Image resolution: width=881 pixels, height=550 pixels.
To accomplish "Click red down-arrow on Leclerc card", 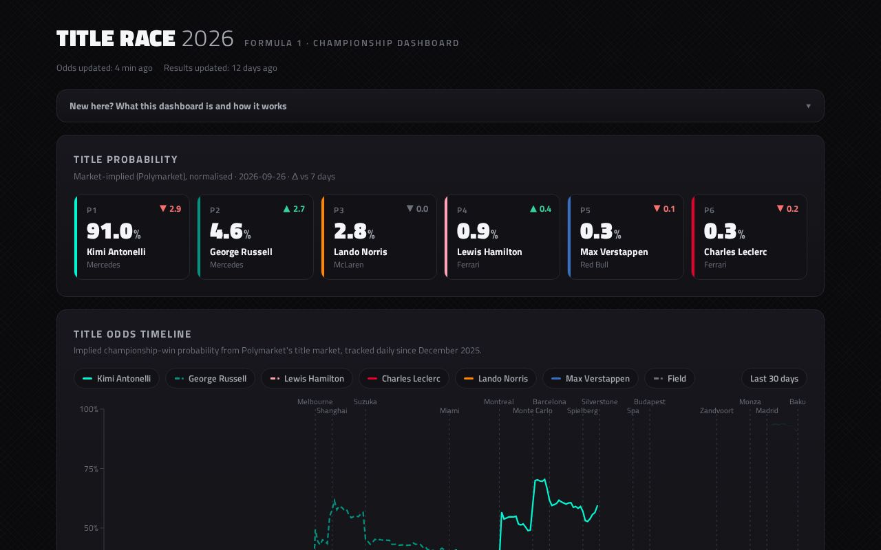I will tap(781, 208).
